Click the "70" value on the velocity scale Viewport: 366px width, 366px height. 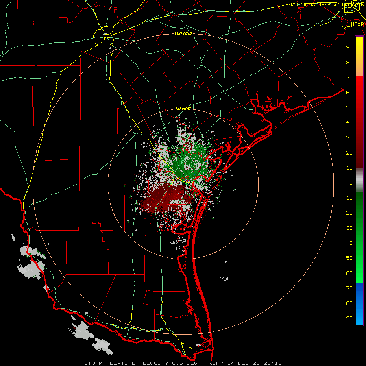coord(349,78)
